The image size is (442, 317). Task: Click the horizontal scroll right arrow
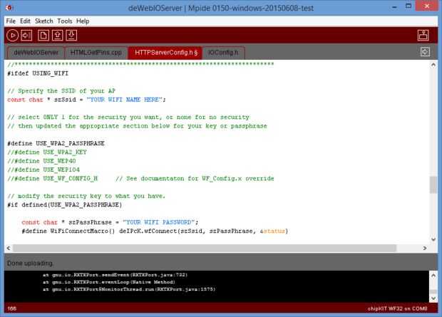pyautogui.click(x=424, y=248)
